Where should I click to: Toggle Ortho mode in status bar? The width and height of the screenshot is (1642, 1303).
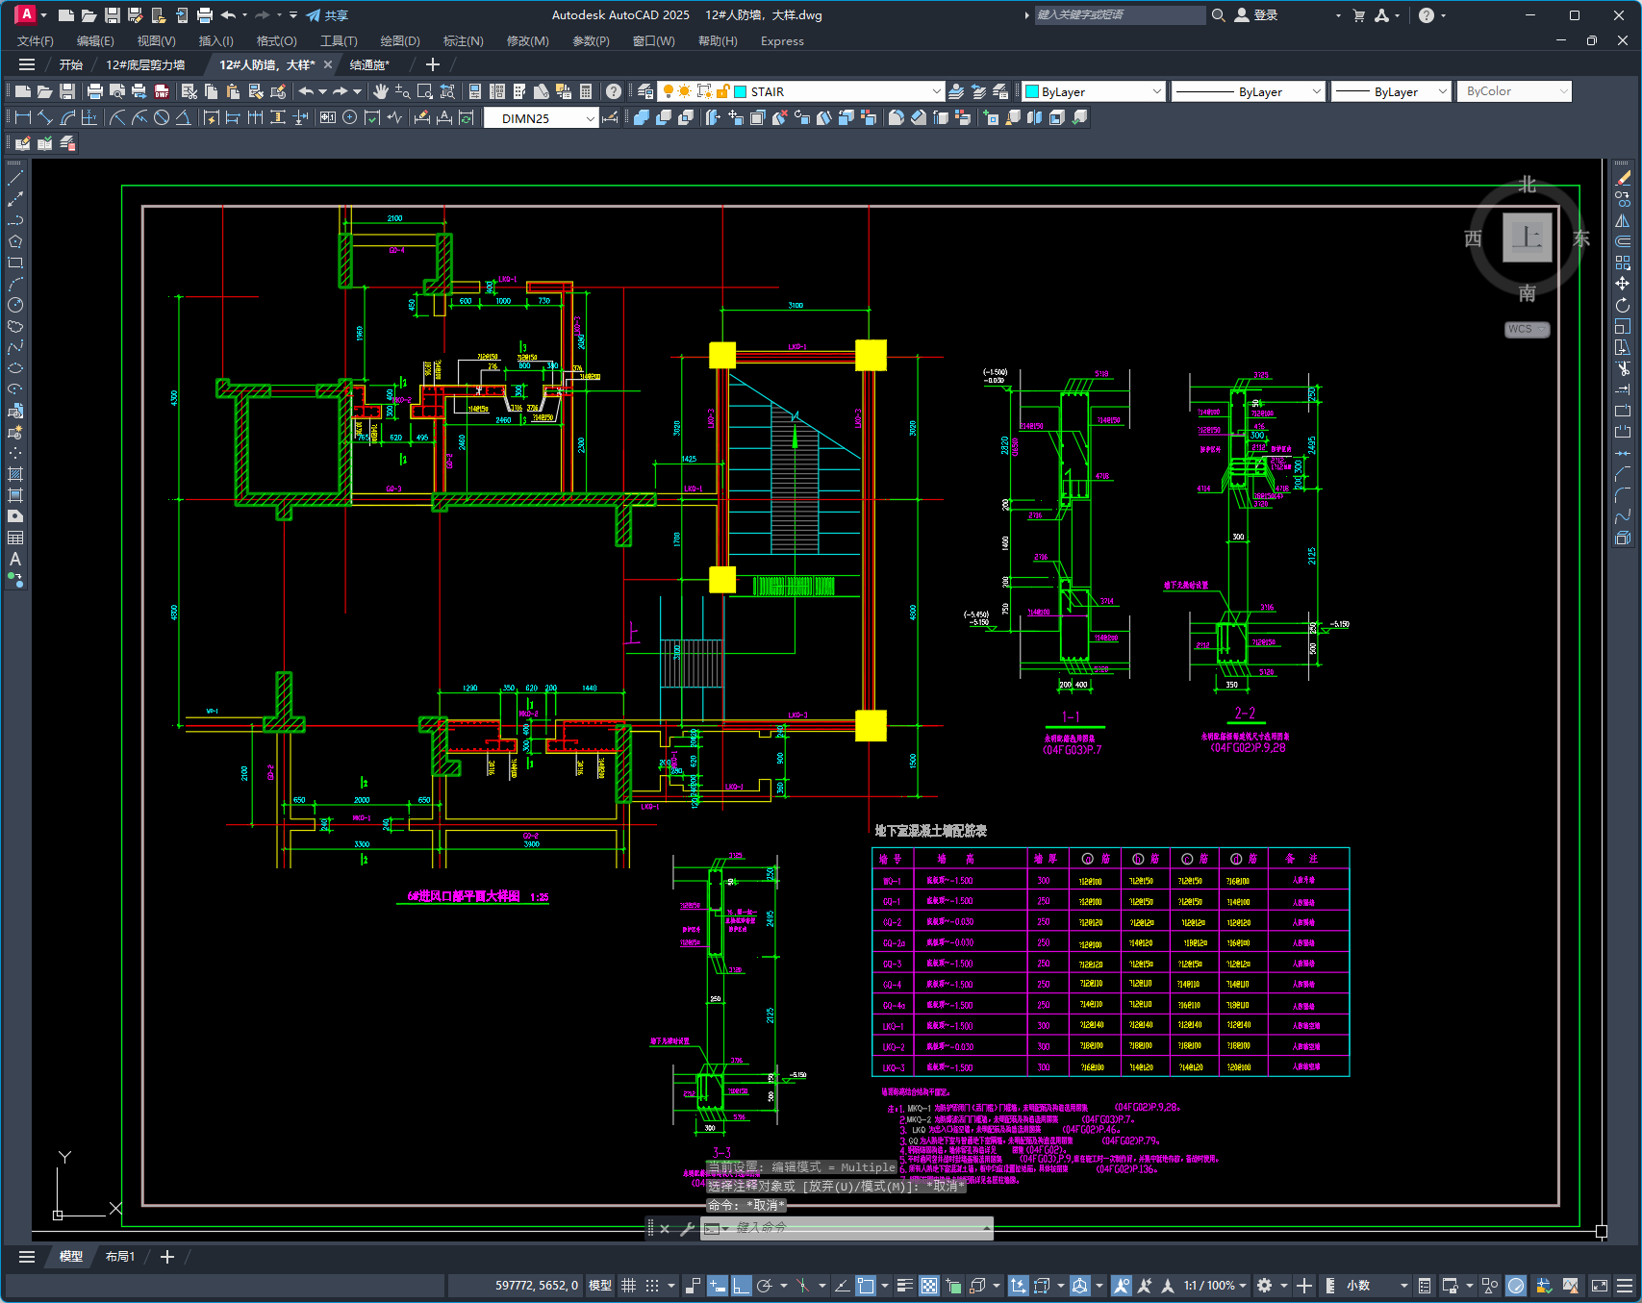pyautogui.click(x=741, y=1286)
